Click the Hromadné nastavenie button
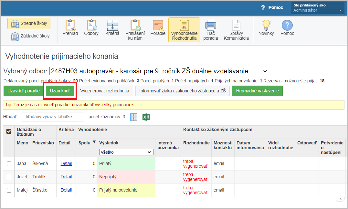The width and height of the screenshot is (348, 209). [x=258, y=91]
